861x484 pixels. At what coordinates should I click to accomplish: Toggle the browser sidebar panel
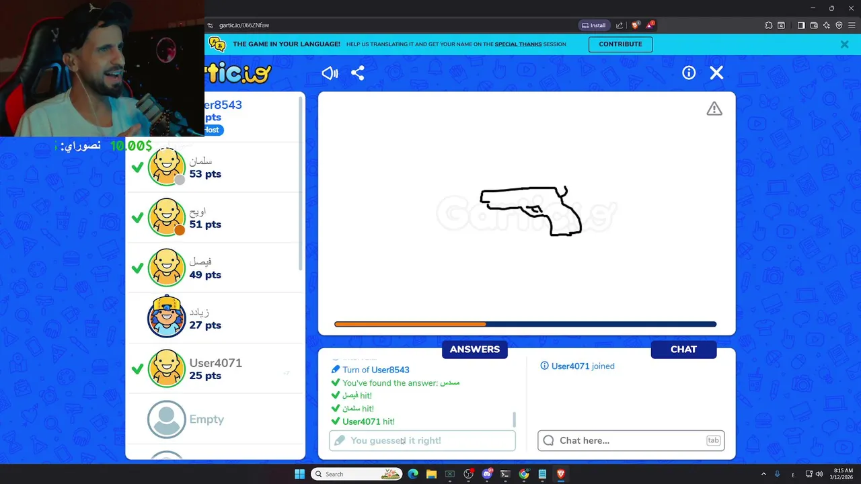pyautogui.click(x=801, y=26)
